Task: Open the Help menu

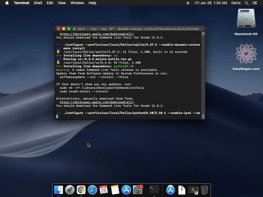Action: point(92,3)
